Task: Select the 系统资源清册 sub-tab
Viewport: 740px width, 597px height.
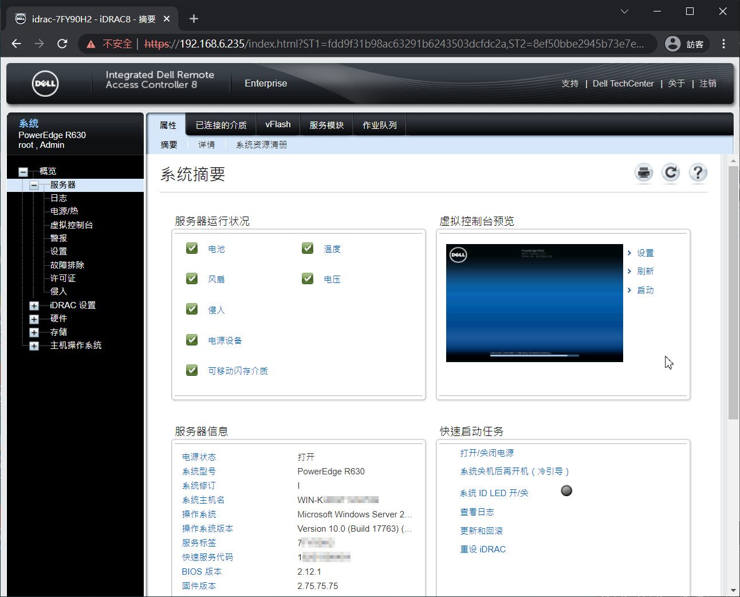Action: [262, 145]
